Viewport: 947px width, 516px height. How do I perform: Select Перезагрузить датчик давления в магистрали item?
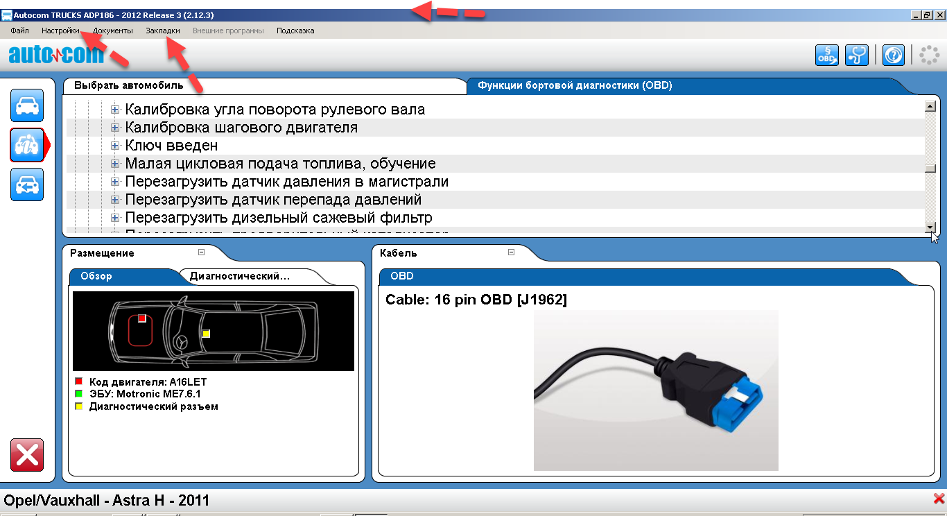point(287,182)
